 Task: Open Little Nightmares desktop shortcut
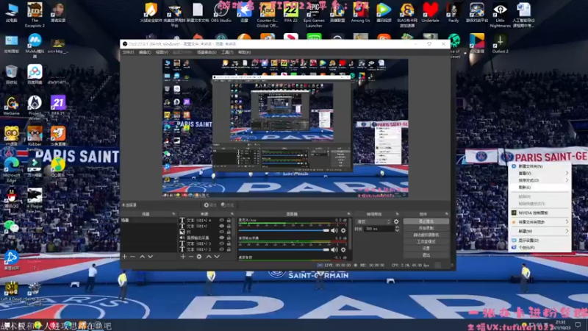pos(500,14)
